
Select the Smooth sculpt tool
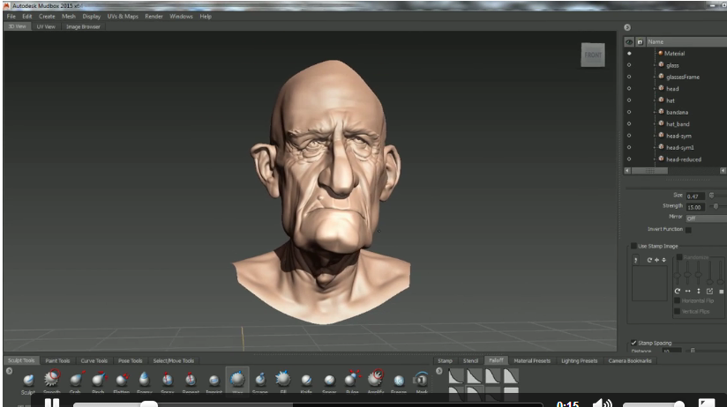pos(52,378)
